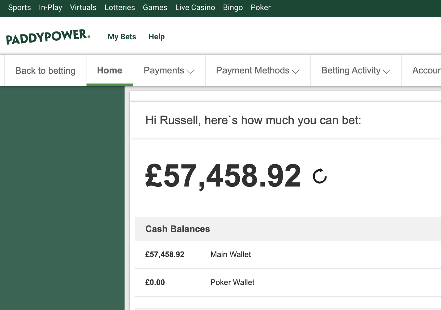Open the Account tab

(426, 71)
